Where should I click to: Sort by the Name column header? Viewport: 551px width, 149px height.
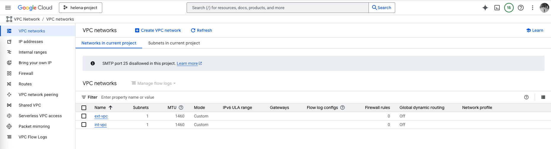(100, 107)
